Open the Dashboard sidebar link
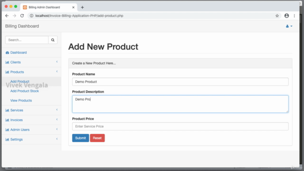 19,53
